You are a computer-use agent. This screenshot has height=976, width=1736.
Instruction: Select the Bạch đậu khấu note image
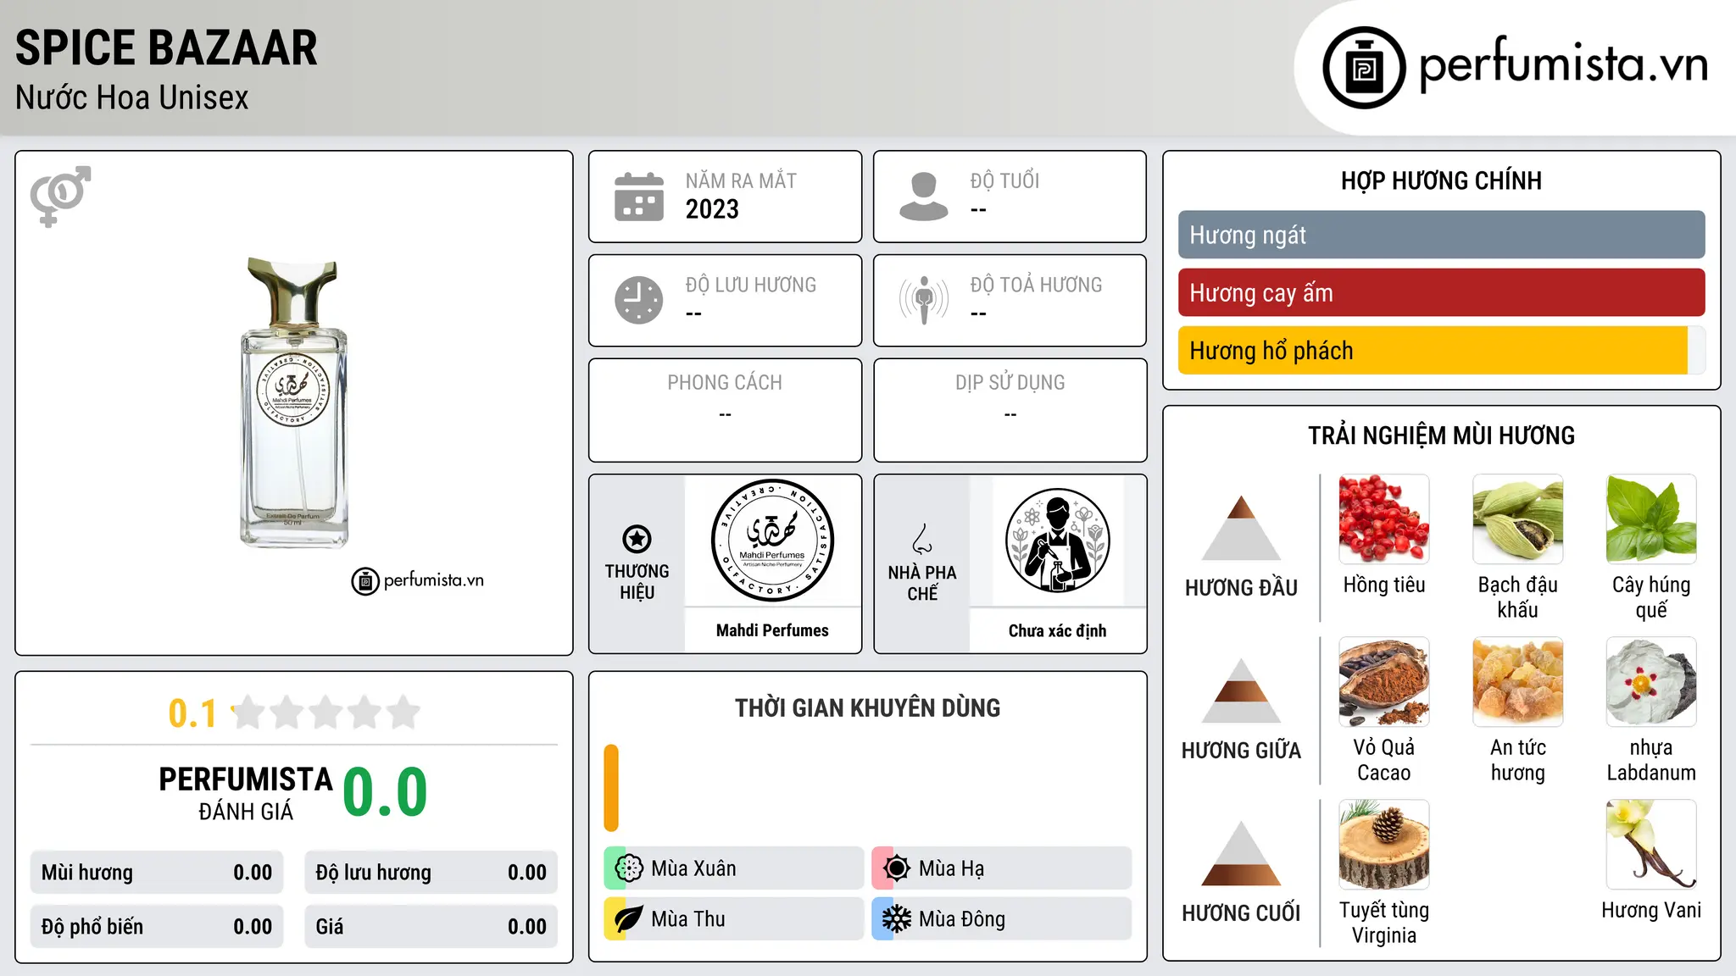point(1518,518)
